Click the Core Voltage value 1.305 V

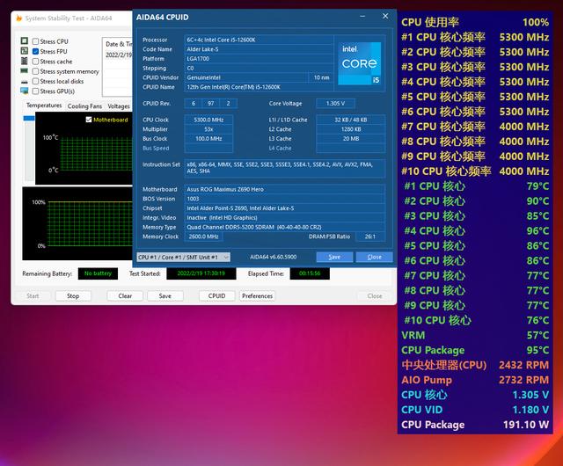coord(335,104)
